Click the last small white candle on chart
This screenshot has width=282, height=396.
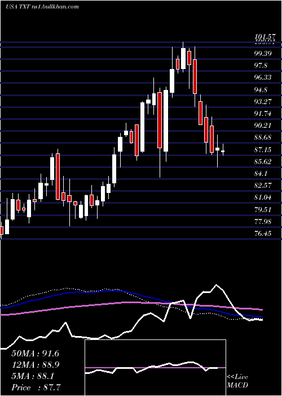pyautogui.click(x=223, y=151)
